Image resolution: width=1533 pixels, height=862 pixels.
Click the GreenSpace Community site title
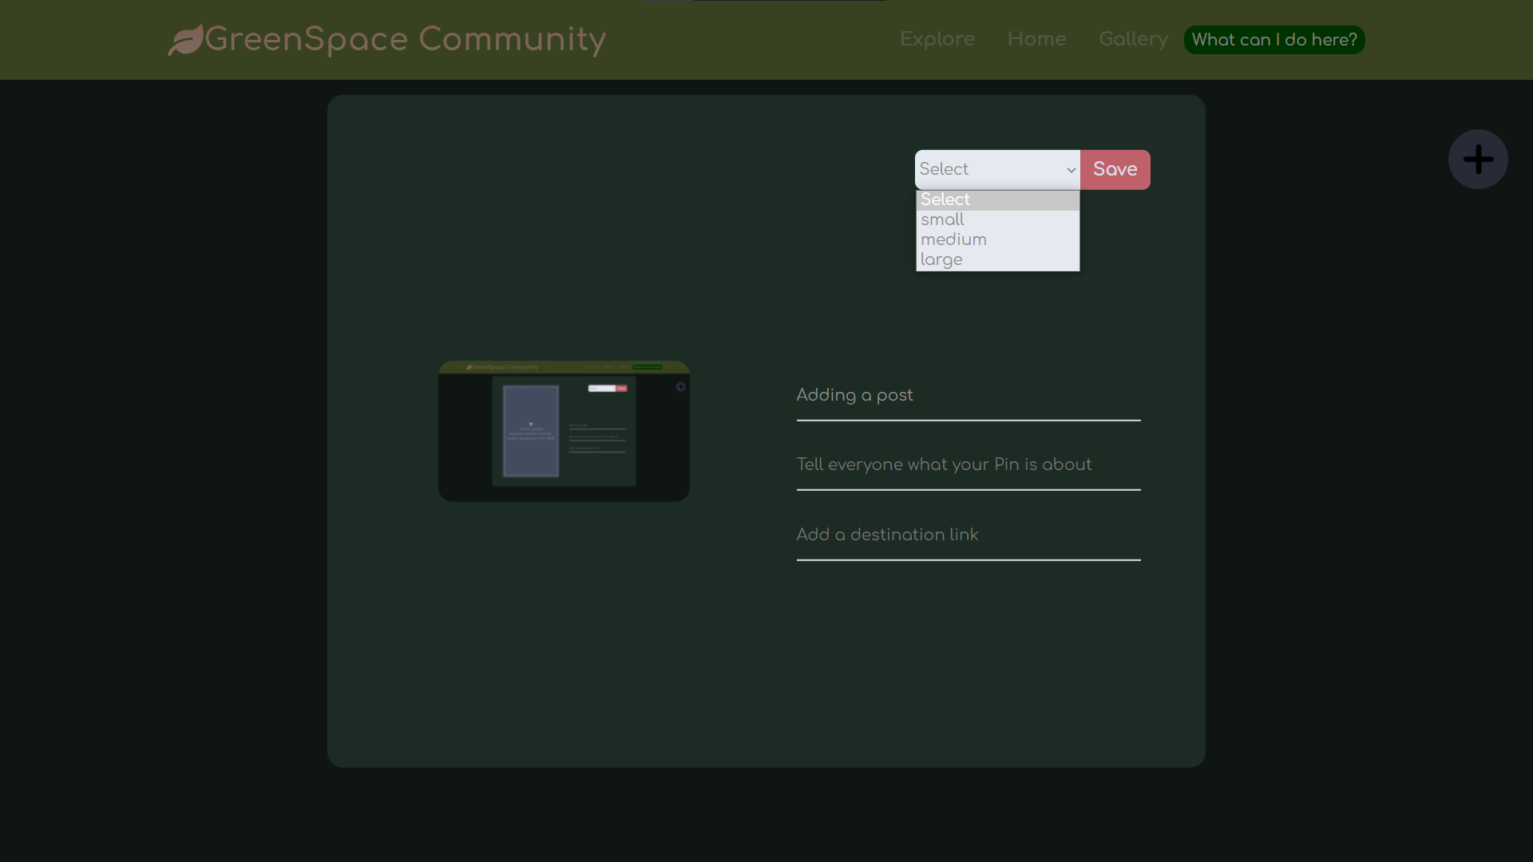point(405,39)
